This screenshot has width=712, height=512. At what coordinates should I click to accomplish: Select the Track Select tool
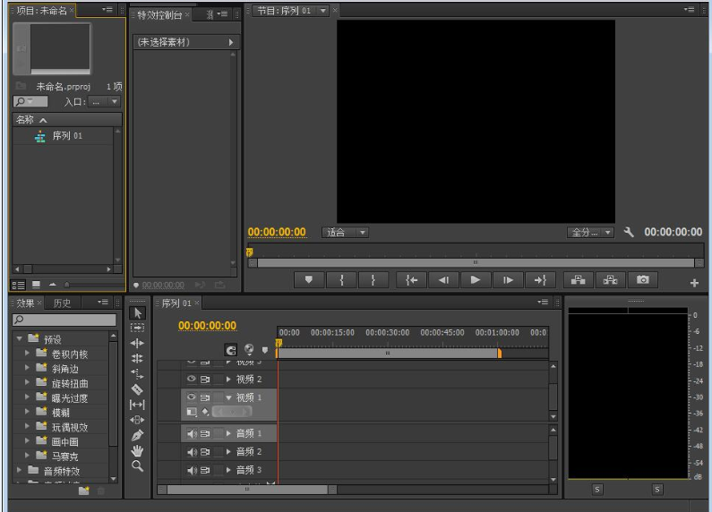tap(138, 328)
